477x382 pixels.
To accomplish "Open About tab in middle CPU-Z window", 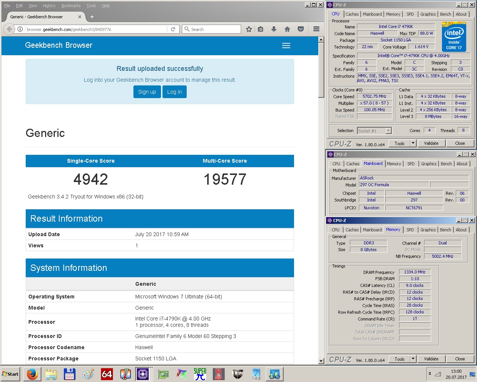I will pyautogui.click(x=462, y=164).
